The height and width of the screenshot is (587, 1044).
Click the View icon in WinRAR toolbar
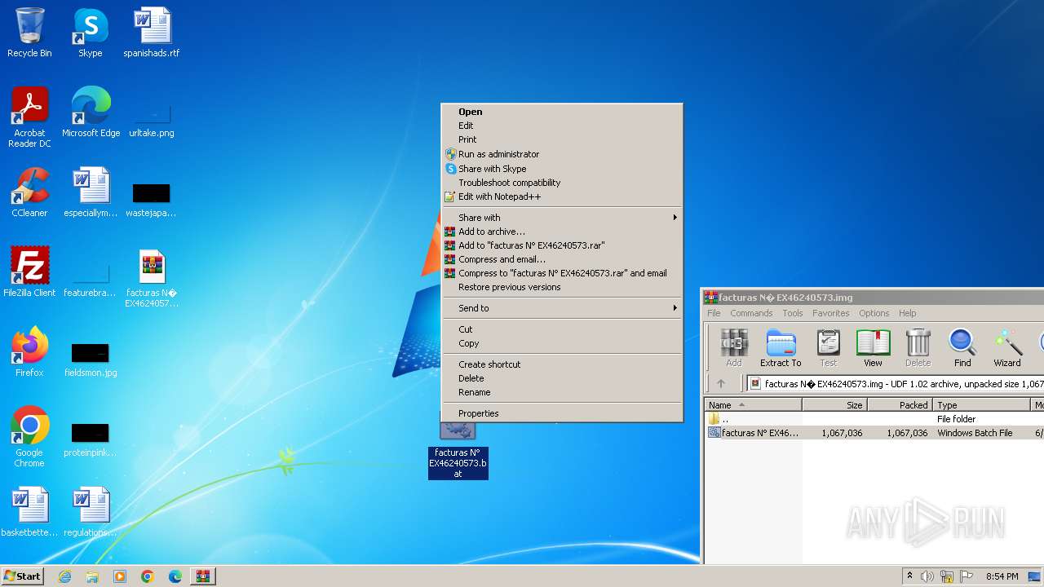[873, 348]
